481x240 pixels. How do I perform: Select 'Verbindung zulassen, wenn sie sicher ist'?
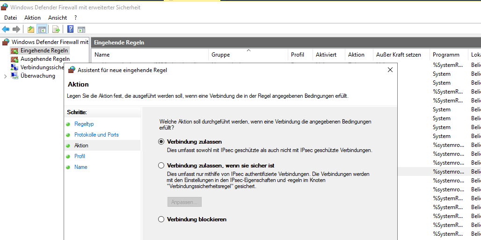coord(161,166)
